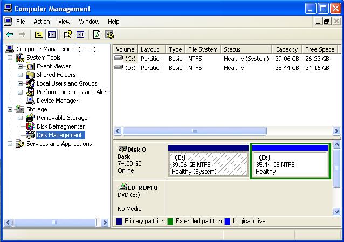Click the Rescan Disks toolbar icon
This screenshot has height=242, width=344.
pos(109,34)
